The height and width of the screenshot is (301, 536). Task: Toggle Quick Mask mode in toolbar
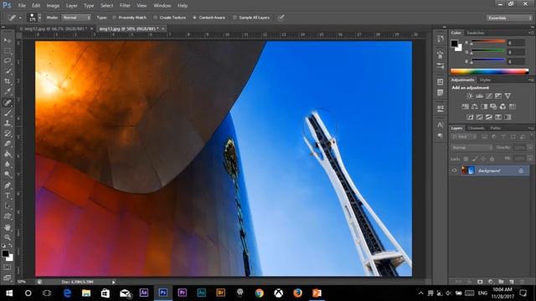(8, 268)
